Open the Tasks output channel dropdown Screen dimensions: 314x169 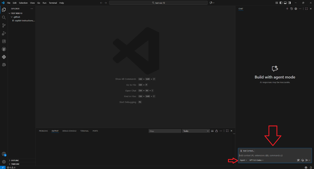point(196,131)
